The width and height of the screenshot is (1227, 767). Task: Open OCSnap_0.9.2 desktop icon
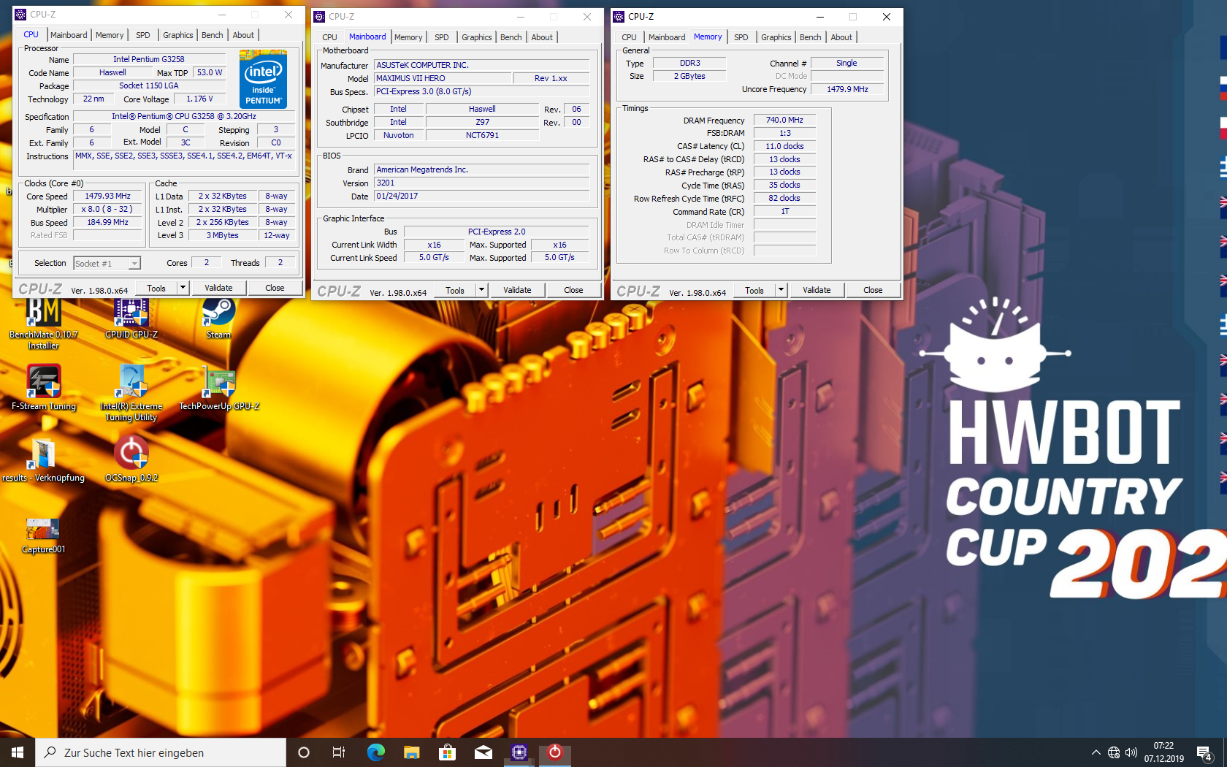131,459
